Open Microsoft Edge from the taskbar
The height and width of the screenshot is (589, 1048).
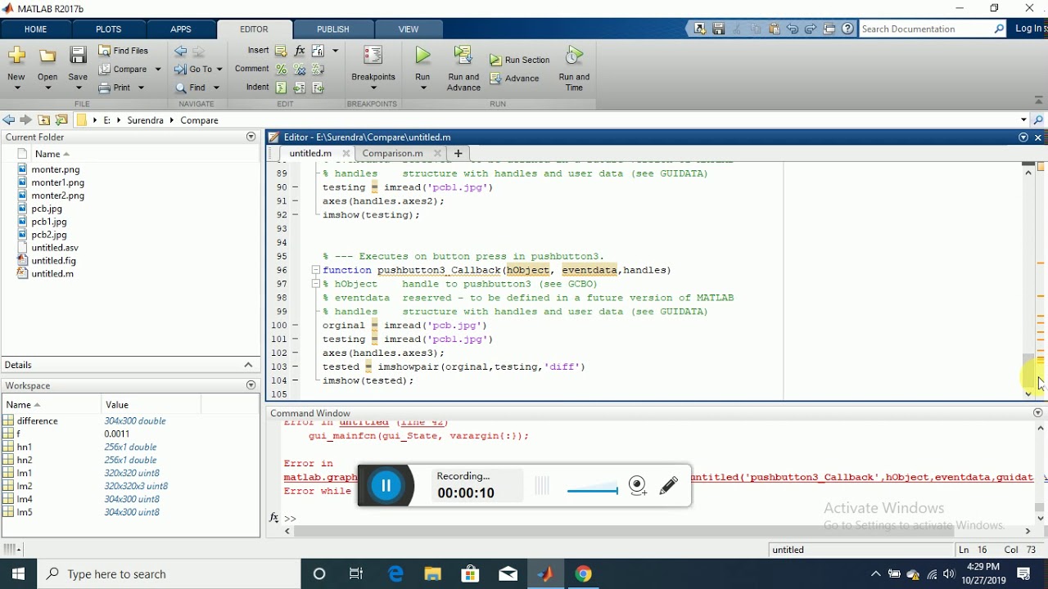[x=395, y=574]
